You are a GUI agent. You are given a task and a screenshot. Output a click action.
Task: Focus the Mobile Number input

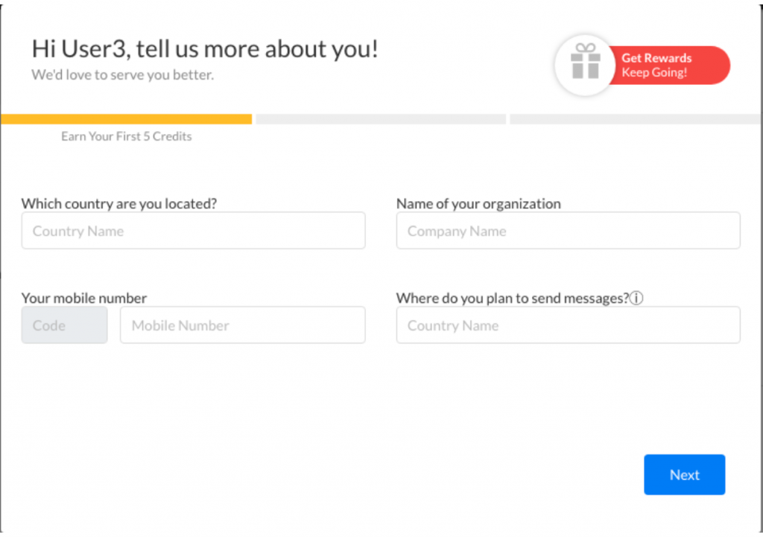point(243,325)
